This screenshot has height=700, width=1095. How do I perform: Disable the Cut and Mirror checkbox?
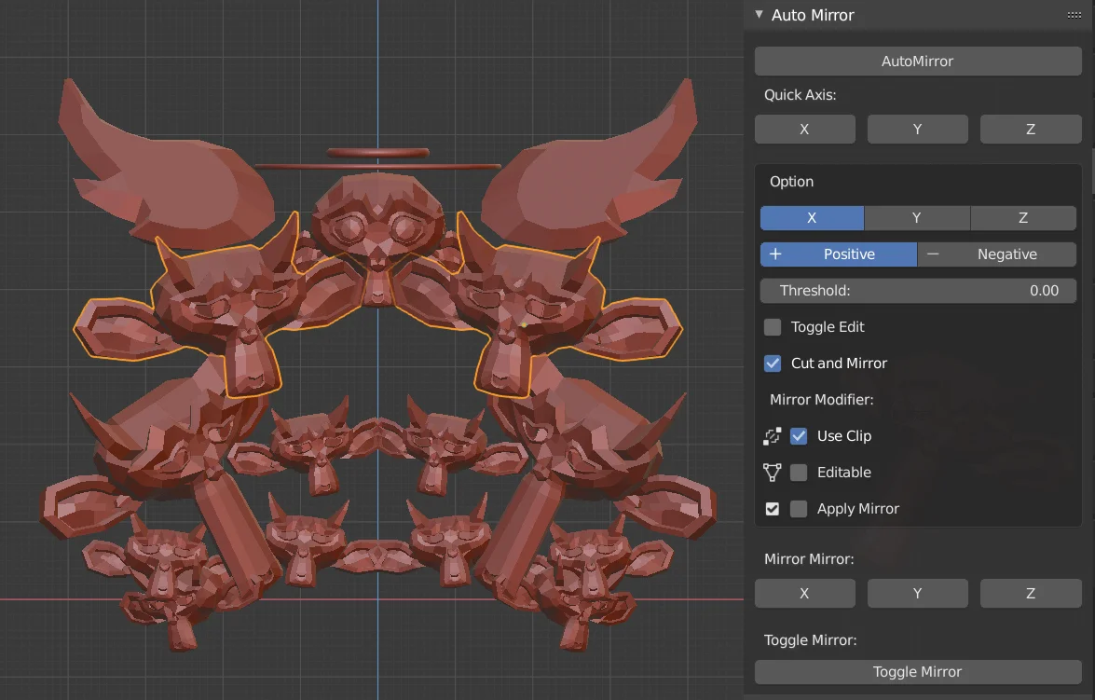tap(772, 363)
